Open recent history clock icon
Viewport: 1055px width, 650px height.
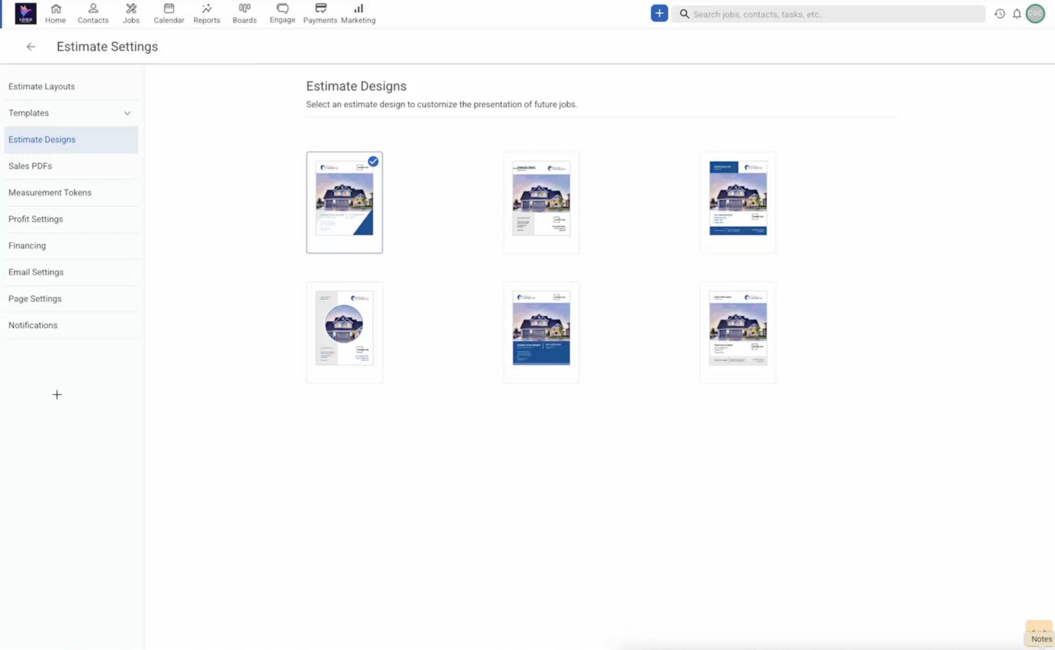(x=999, y=14)
